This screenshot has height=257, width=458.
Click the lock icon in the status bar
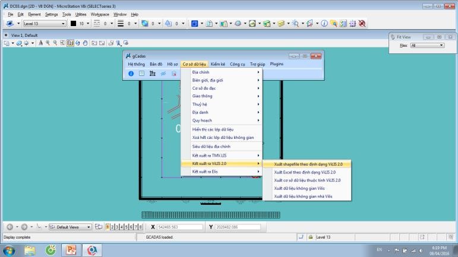coord(310,237)
